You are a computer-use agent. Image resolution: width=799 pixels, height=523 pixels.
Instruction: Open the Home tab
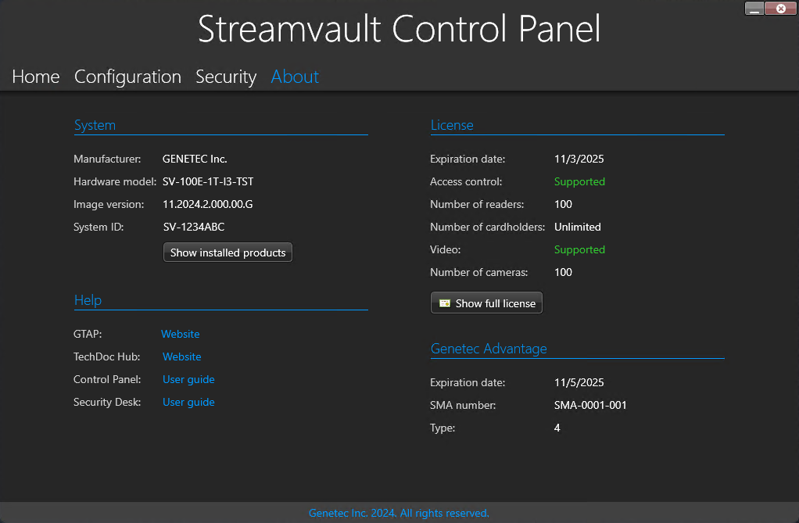coord(36,77)
